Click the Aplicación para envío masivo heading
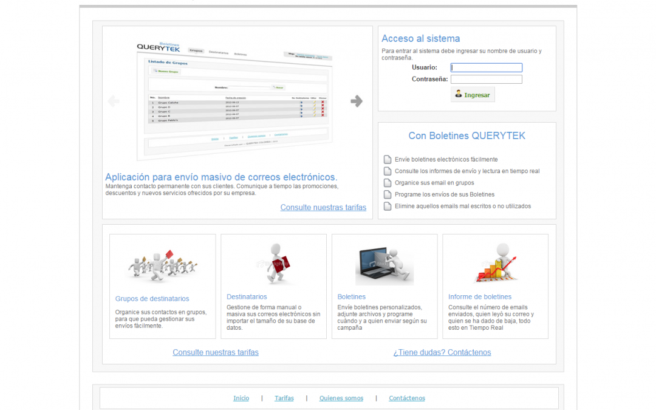656x410 pixels. tap(221, 177)
